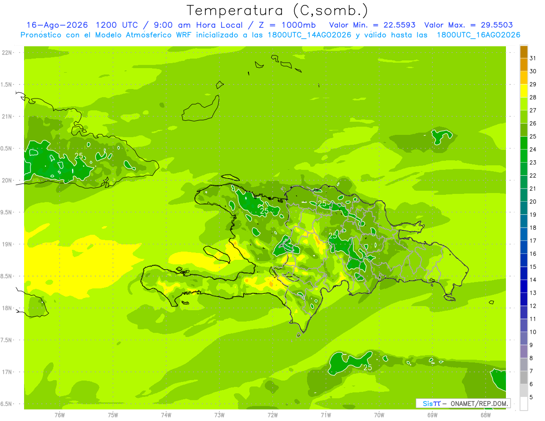
Task: Click the '70W' longitude label
Action: 379,415
